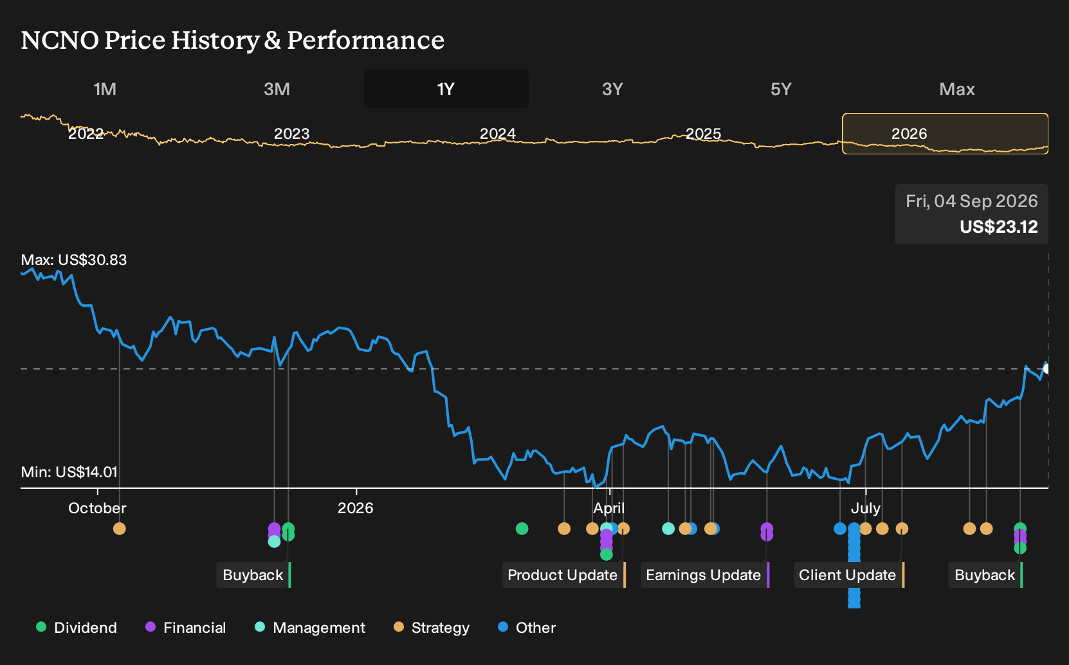1069x665 pixels.
Task: Click second of two orange dots before right Buyback stack
Action: (987, 529)
